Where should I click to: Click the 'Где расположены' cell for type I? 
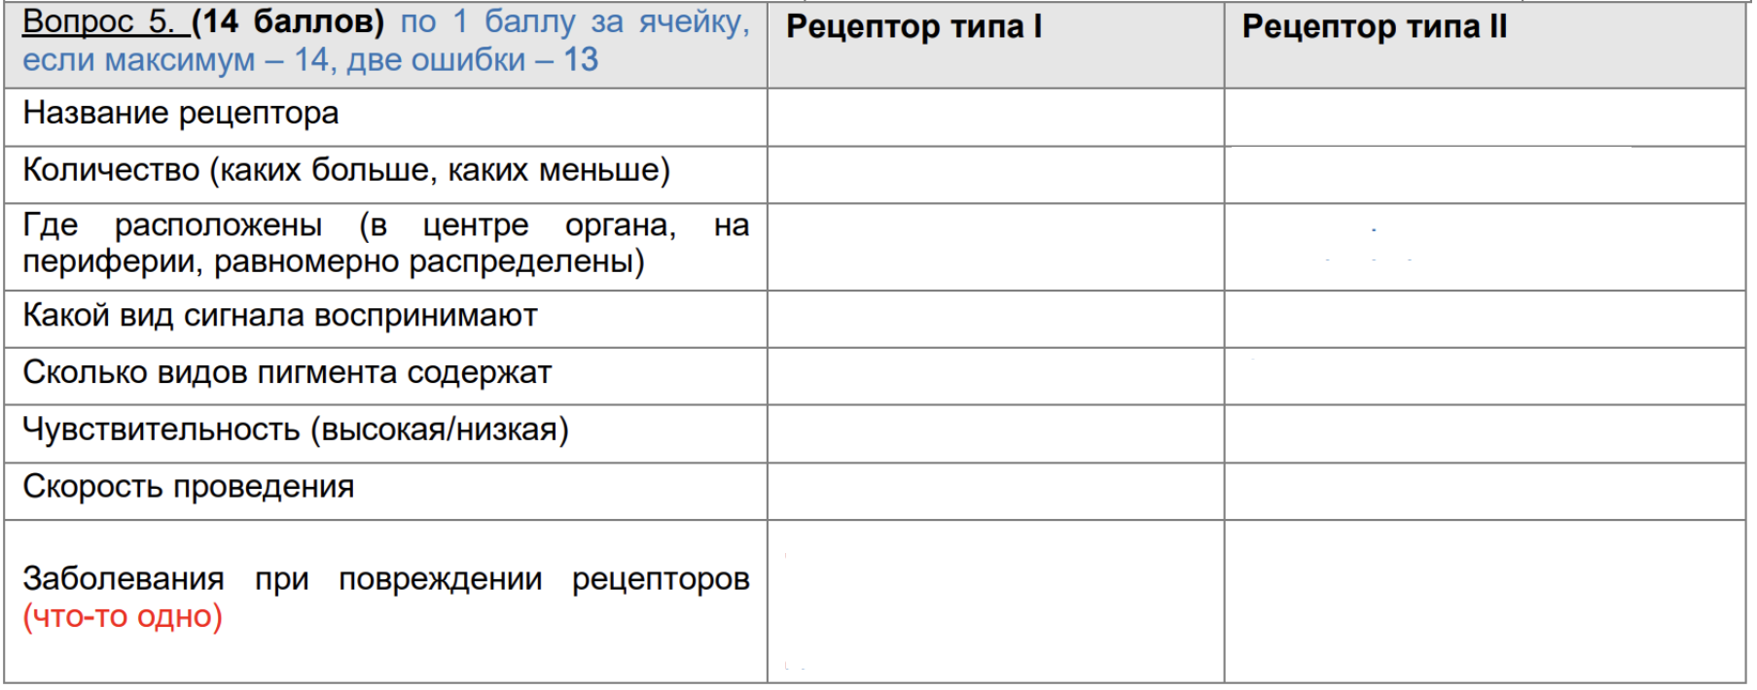tap(995, 247)
